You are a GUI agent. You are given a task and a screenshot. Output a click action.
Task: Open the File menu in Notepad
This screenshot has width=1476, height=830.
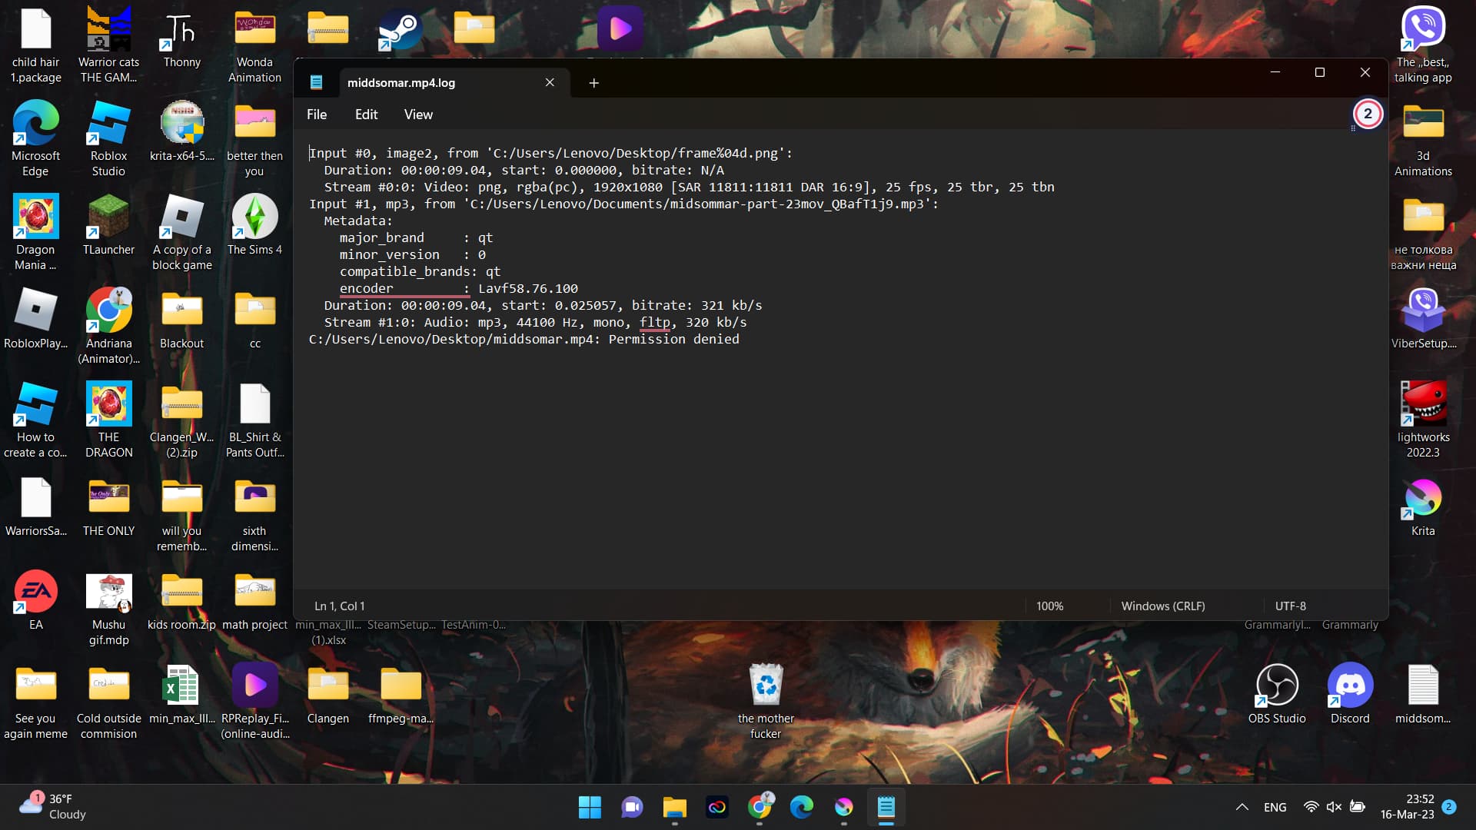(317, 115)
